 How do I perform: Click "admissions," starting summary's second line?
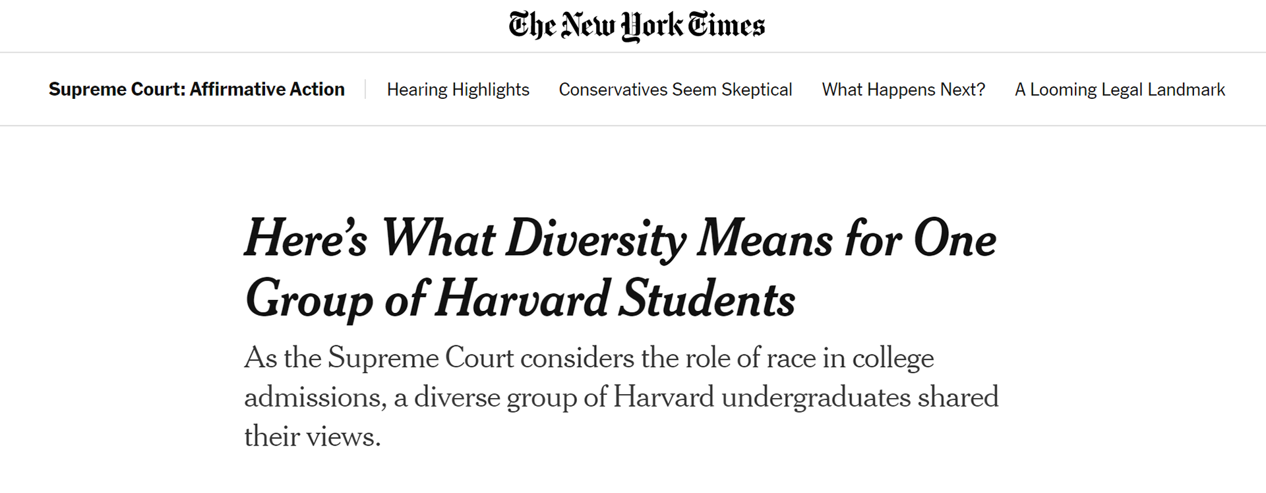pyautogui.click(x=315, y=397)
